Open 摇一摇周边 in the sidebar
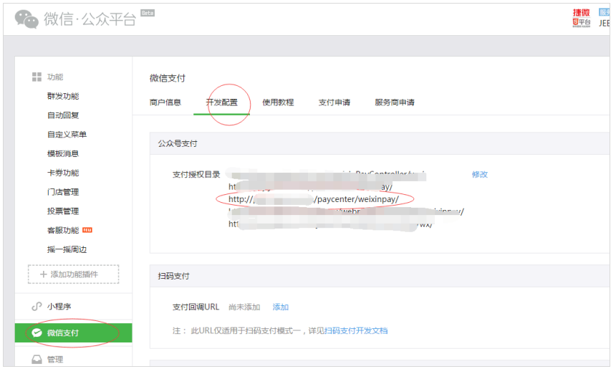Screen dimensions: 616x369 (x=67, y=249)
